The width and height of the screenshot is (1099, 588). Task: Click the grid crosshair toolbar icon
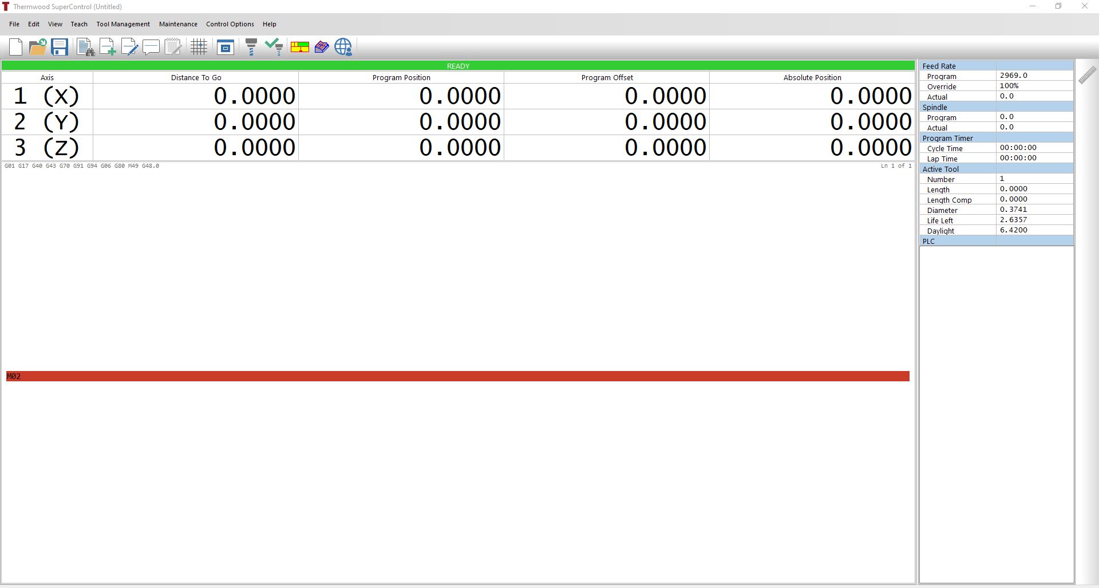tap(199, 47)
